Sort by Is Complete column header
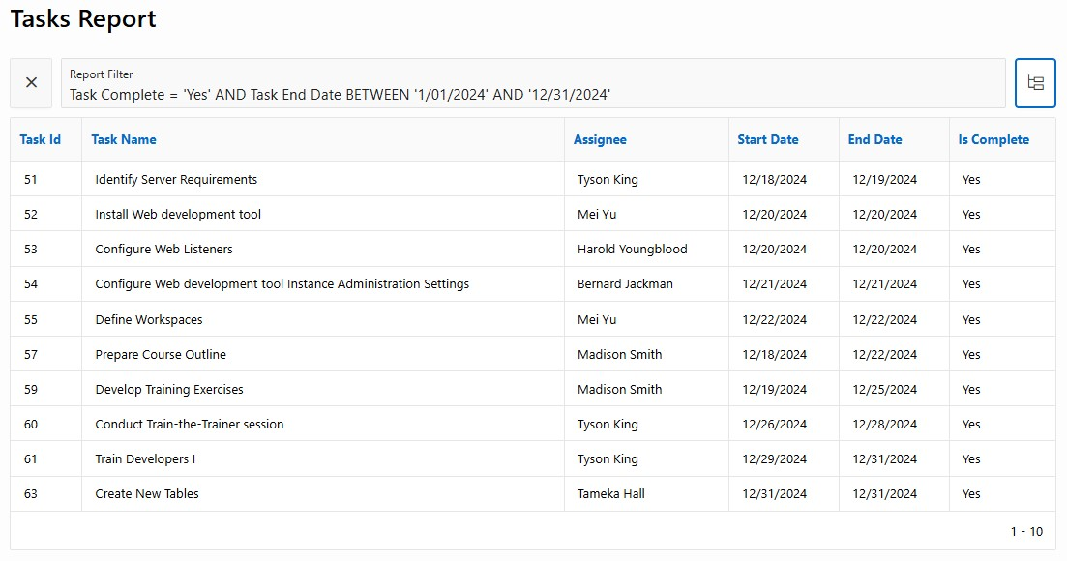This screenshot has height=561, width=1067. point(993,139)
